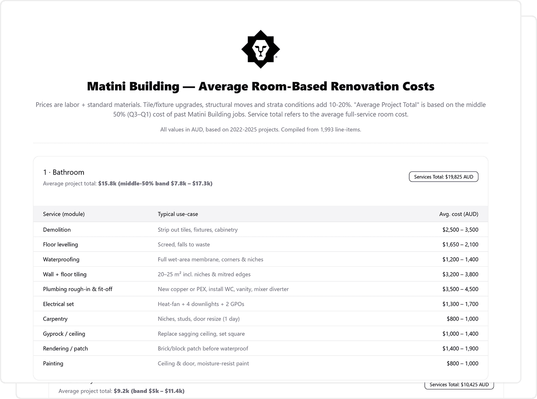The image size is (537, 399).
Task: Select the 'Rendering / patch' service label
Action: pos(65,349)
